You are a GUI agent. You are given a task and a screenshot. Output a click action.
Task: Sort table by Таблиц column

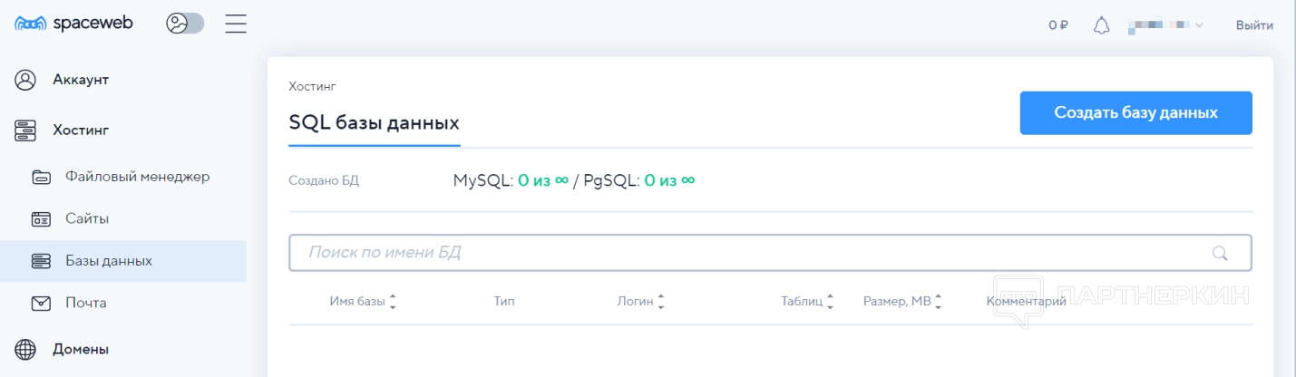click(806, 302)
